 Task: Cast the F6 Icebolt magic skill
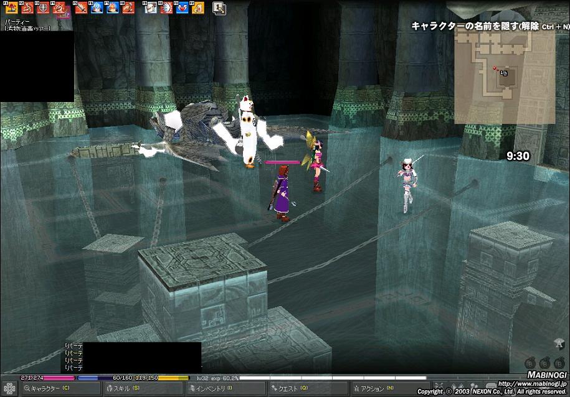(97, 7)
